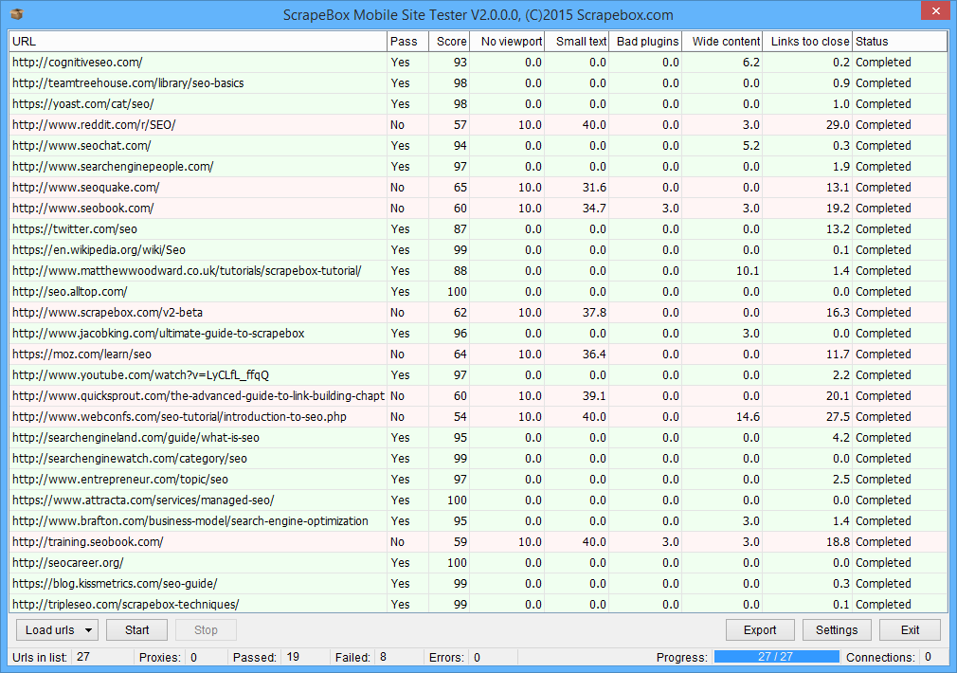Sort by the Score column header
957x673 pixels.
[450, 42]
